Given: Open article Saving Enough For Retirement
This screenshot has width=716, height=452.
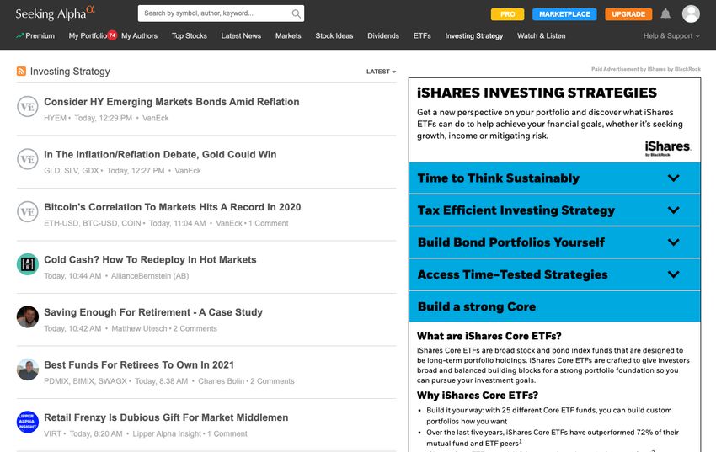Looking at the screenshot, I should (153, 312).
